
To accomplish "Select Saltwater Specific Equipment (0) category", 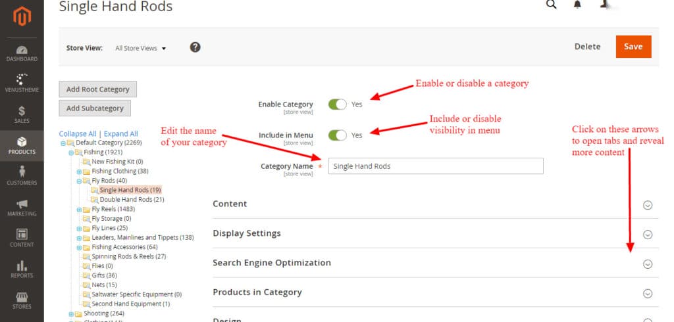I will 137,294.
